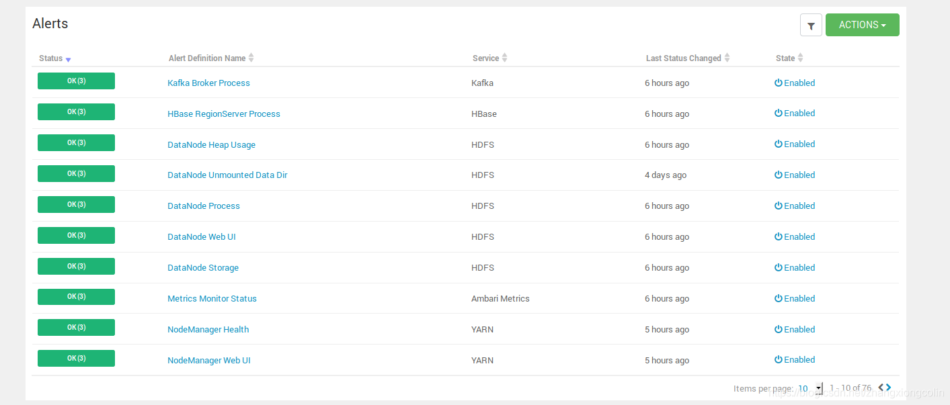Screen dimensions: 950x405
Task: Open NodeManager Health alert definition
Action: pyautogui.click(x=208, y=330)
